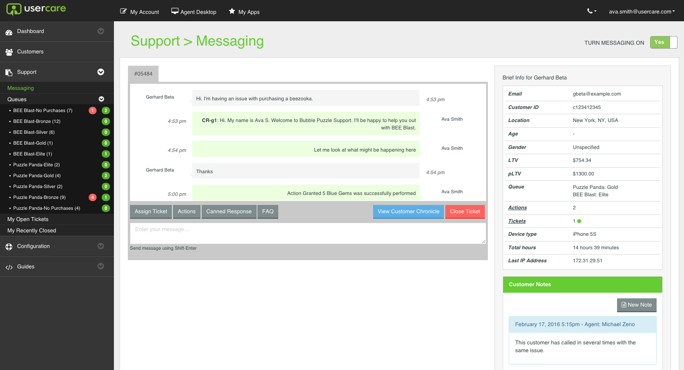Open My Recently Closed
This screenshot has width=684, height=370.
32,231
